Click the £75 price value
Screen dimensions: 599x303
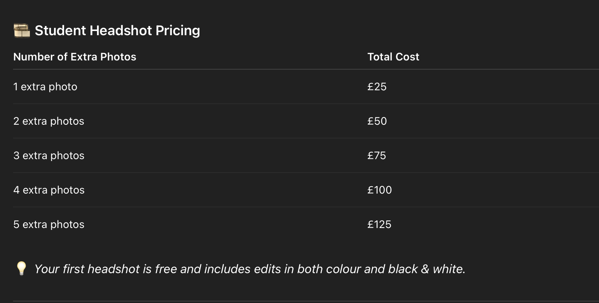click(377, 156)
